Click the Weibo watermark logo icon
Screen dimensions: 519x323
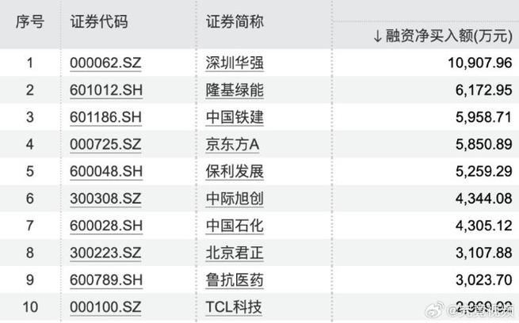(434, 310)
